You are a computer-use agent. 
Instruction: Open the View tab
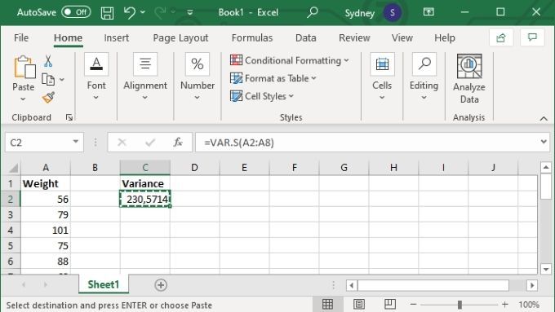coord(402,37)
